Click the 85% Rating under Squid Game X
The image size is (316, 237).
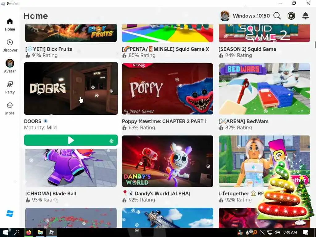(x=139, y=56)
